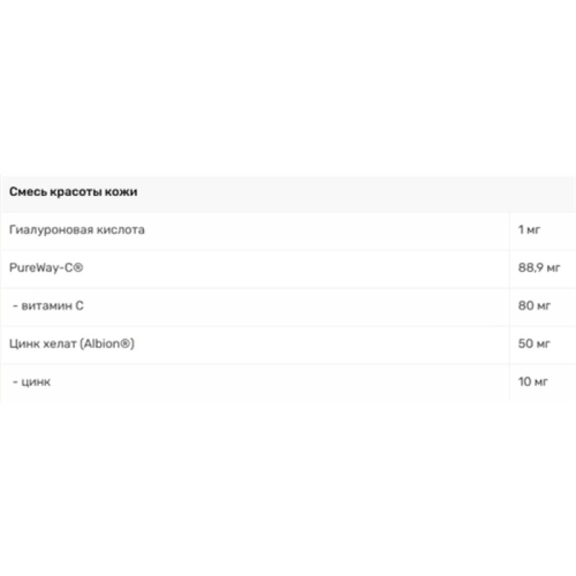Click the "Смесь красоты кожи" table header
This screenshot has height=576, width=576.
73,192
